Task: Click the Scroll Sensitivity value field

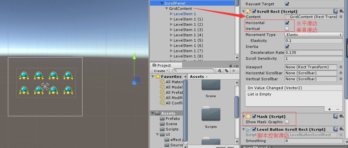Action: pos(314,58)
